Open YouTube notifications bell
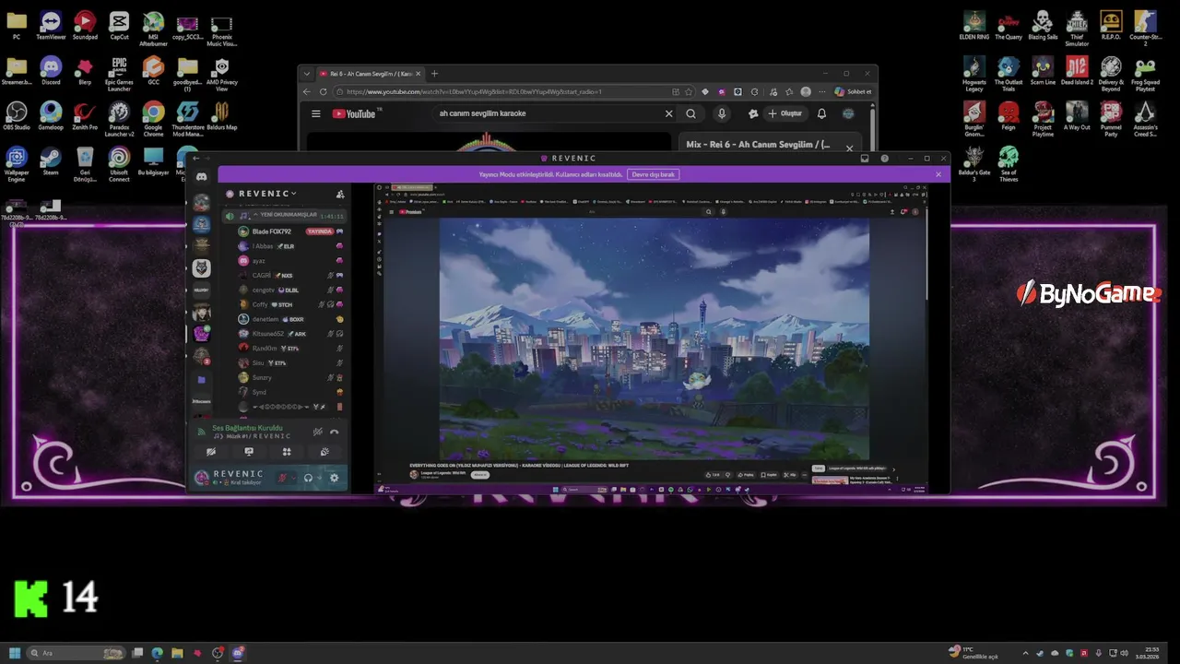Image resolution: width=1180 pixels, height=664 pixels. (x=821, y=113)
